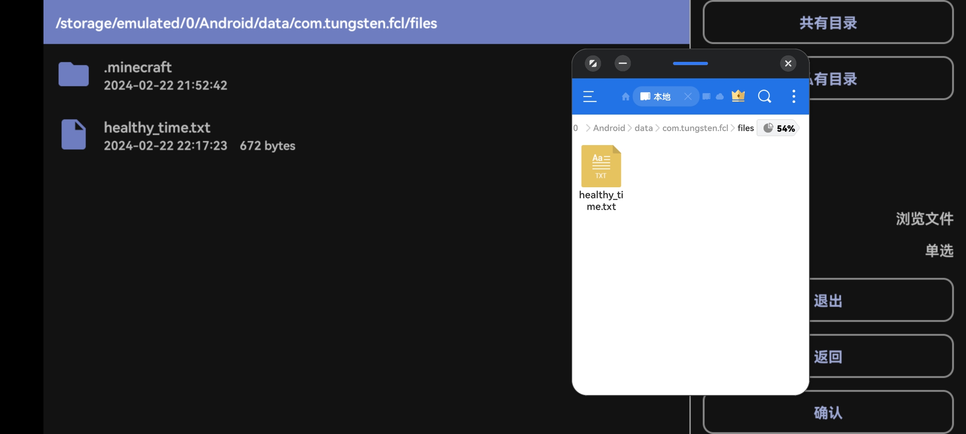This screenshot has height=434, width=966.
Task: Switch to the SD card tab icon
Action: tap(706, 96)
